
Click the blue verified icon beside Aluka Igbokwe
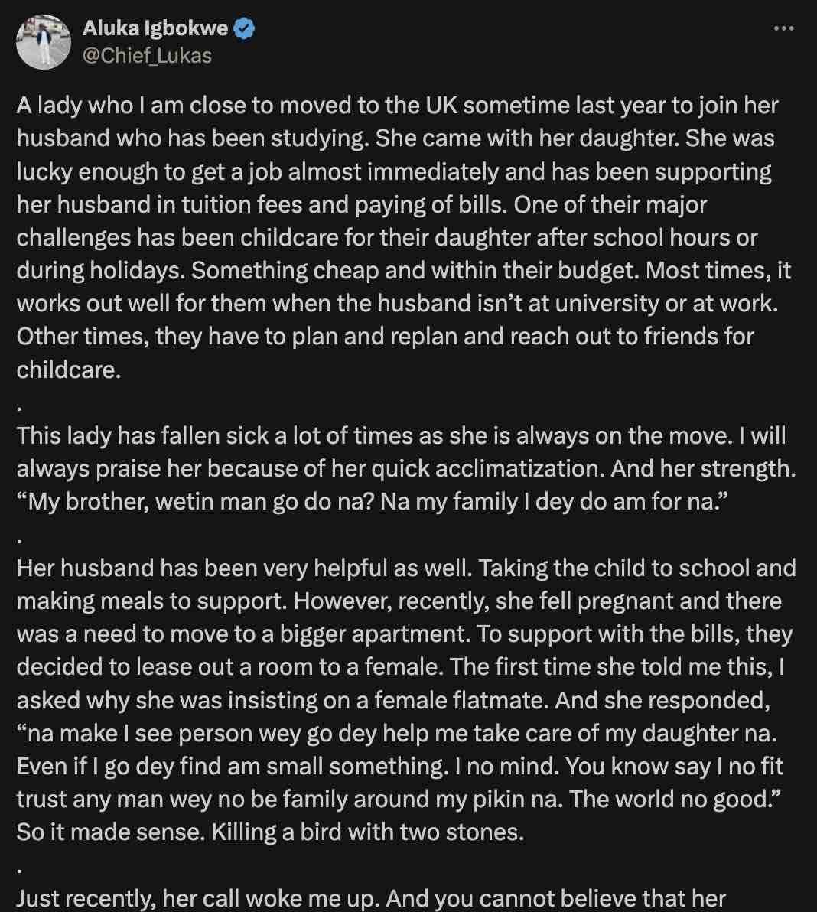coord(243,29)
